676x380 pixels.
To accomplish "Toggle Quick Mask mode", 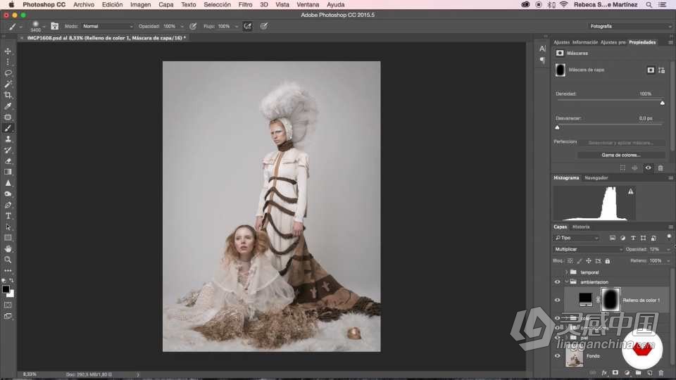I will pos(8,305).
